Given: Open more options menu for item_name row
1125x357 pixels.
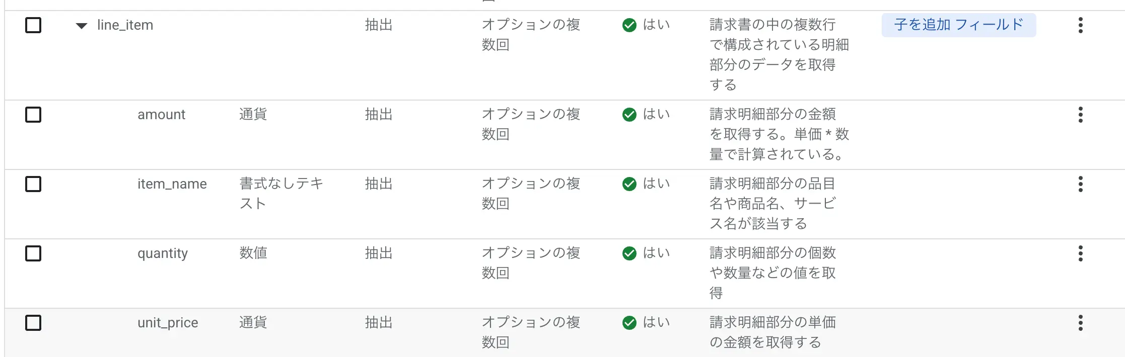Looking at the screenshot, I should coord(1080,184).
